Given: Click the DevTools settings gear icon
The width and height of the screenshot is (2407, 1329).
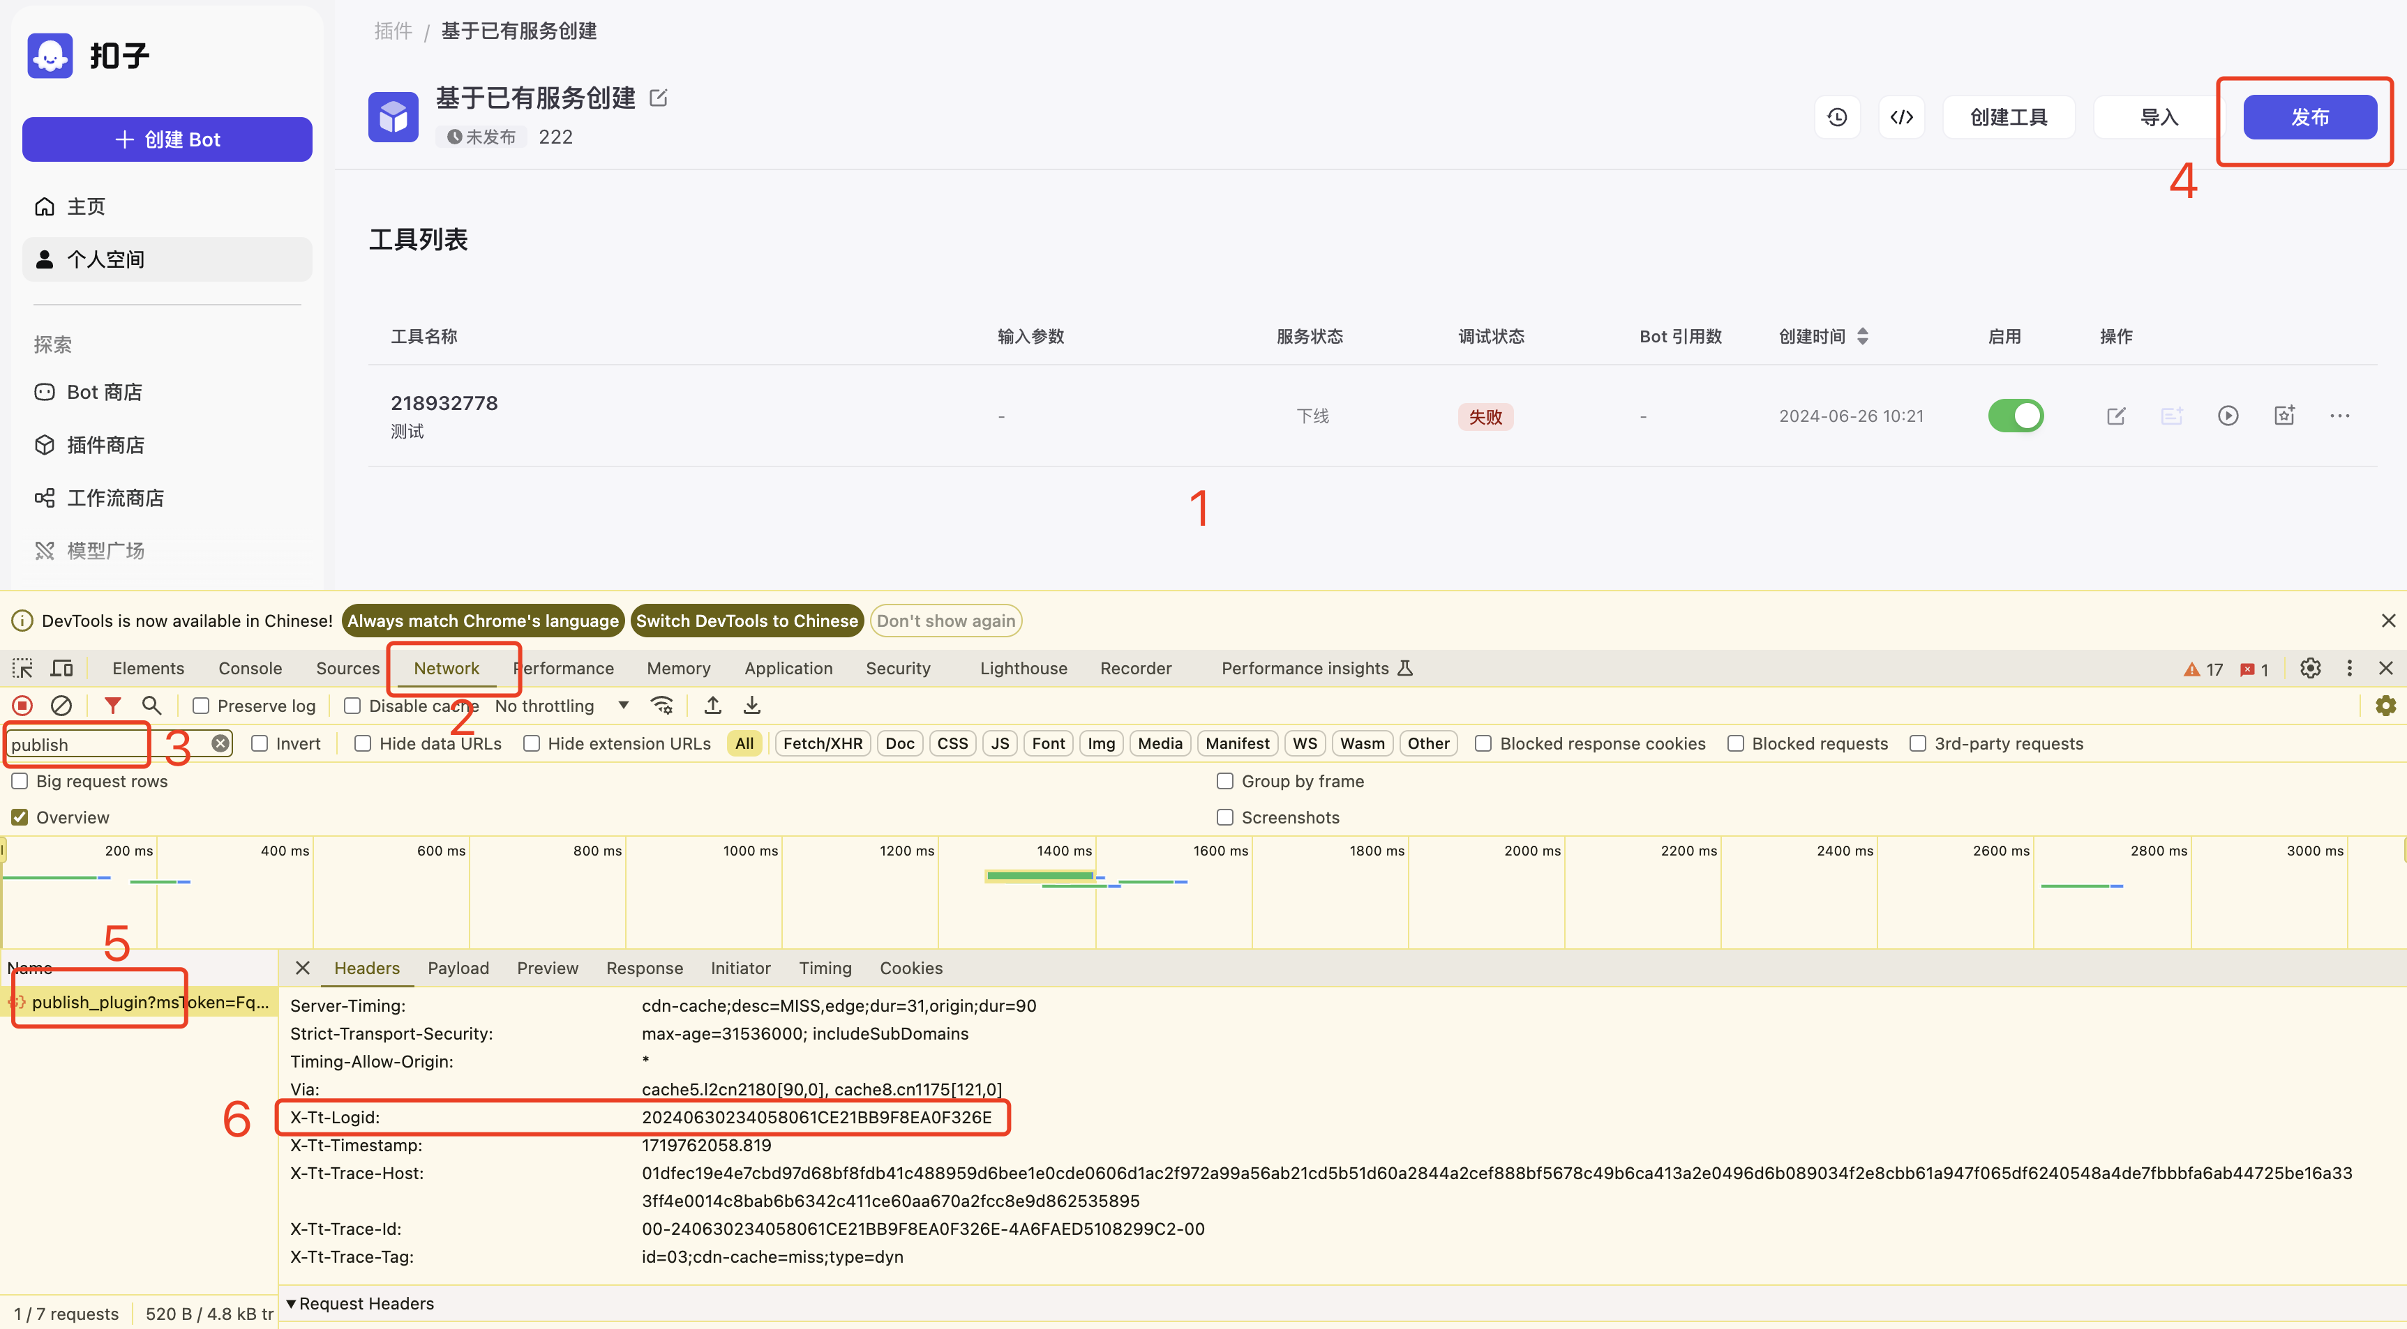Looking at the screenshot, I should (2310, 668).
